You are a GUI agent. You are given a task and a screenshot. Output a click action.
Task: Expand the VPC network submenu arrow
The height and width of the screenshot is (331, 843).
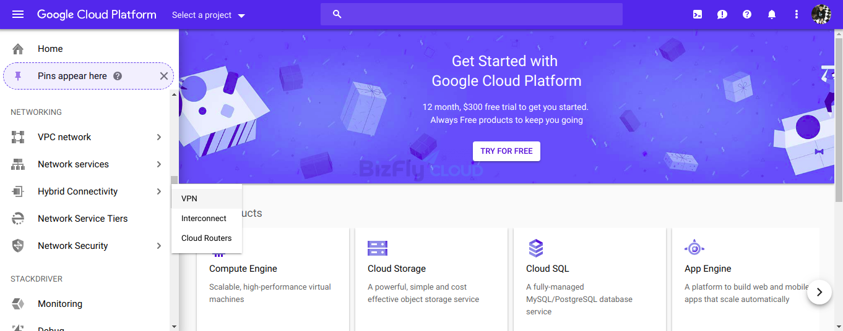[x=159, y=137]
